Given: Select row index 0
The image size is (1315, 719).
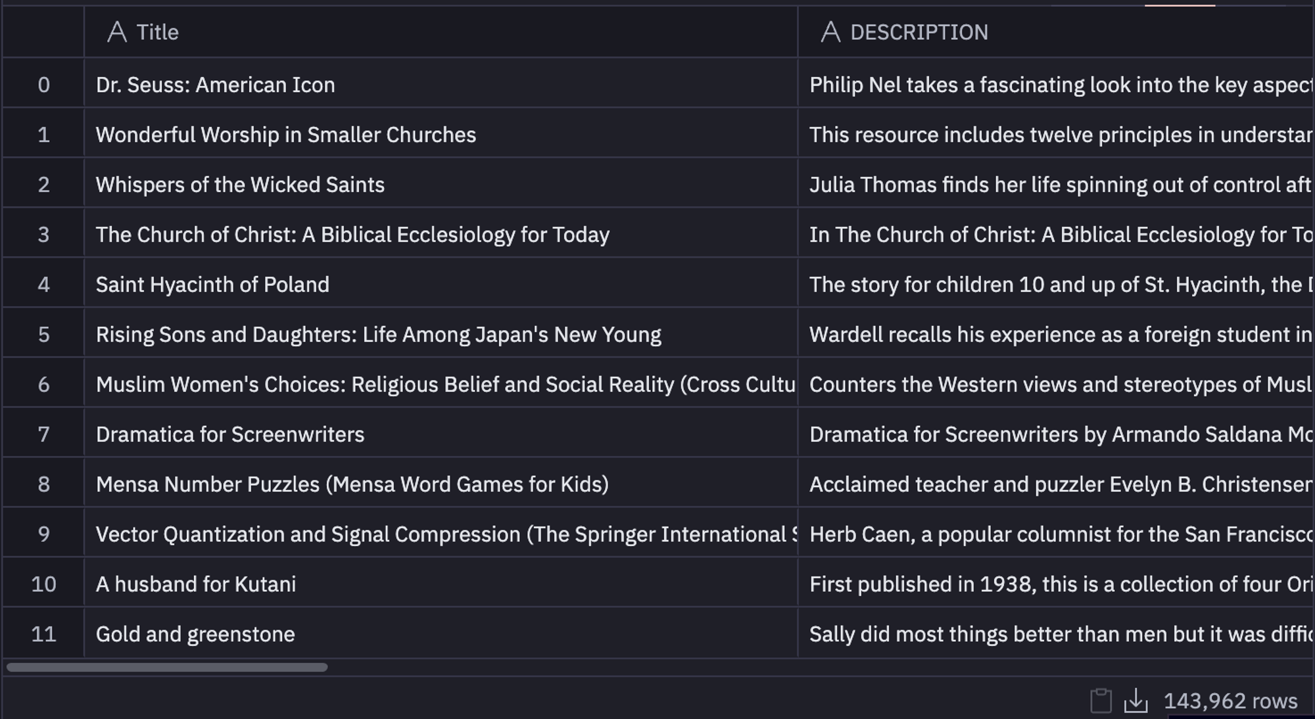Looking at the screenshot, I should pyautogui.click(x=43, y=85).
